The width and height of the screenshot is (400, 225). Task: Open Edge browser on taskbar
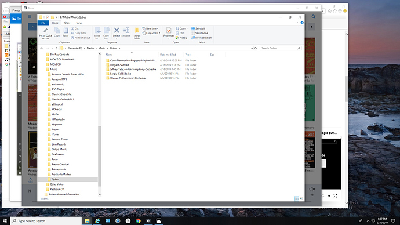click(97, 221)
